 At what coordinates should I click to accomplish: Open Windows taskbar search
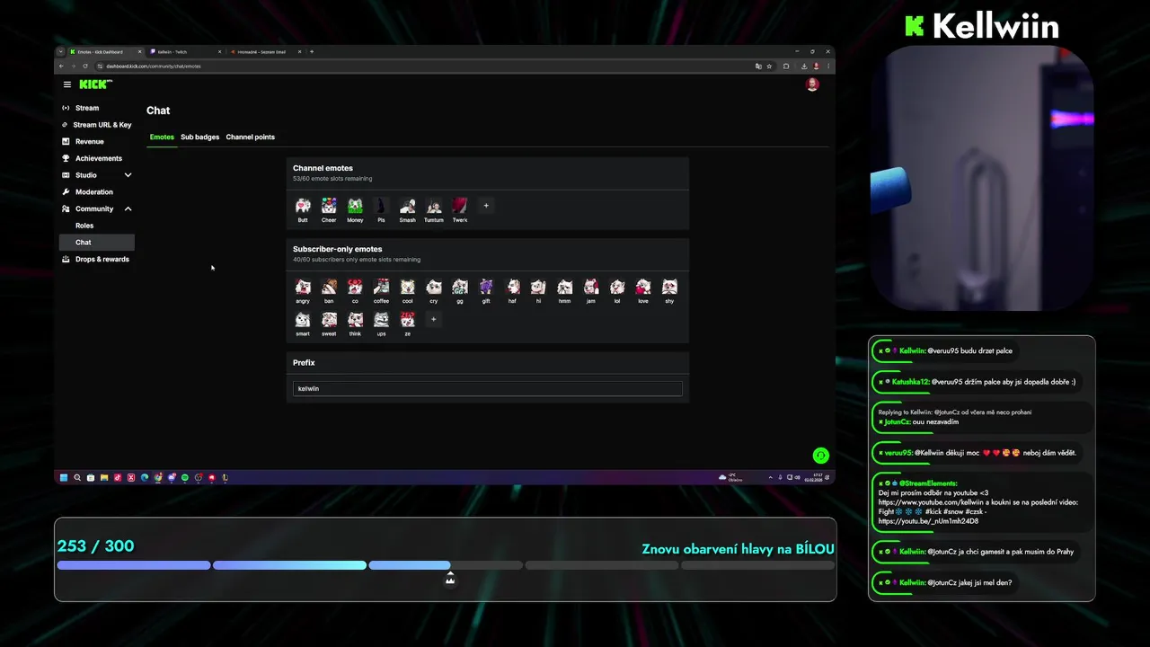(77, 478)
